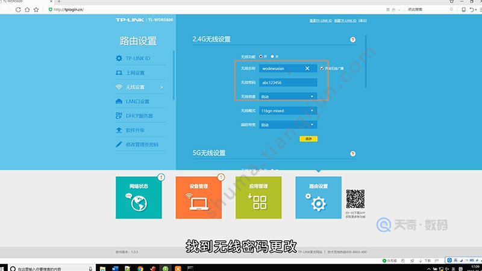Image resolution: width=482 pixels, height=271 pixels.
Task: Open the 软件升级 upload arrow icon
Action: (119, 130)
